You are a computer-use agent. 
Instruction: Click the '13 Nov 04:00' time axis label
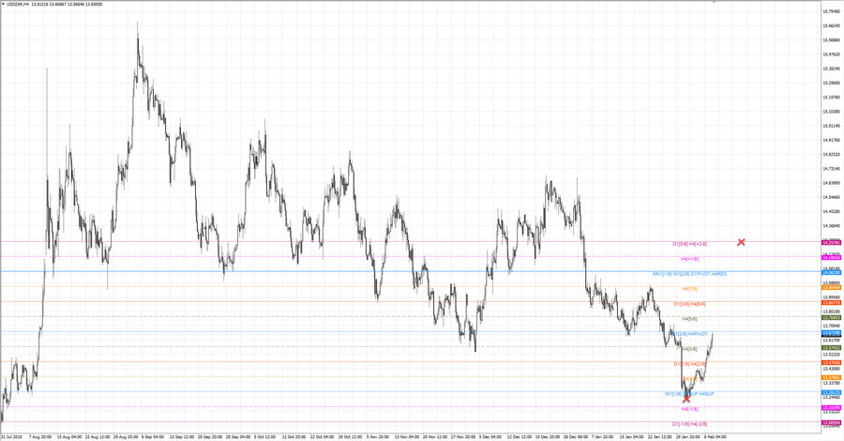coord(405,436)
